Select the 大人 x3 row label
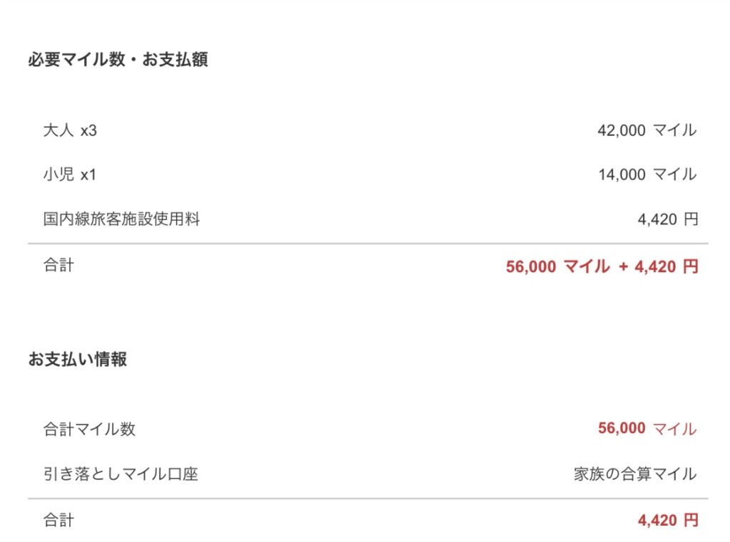Image resolution: width=730 pixels, height=542 pixels. click(70, 130)
